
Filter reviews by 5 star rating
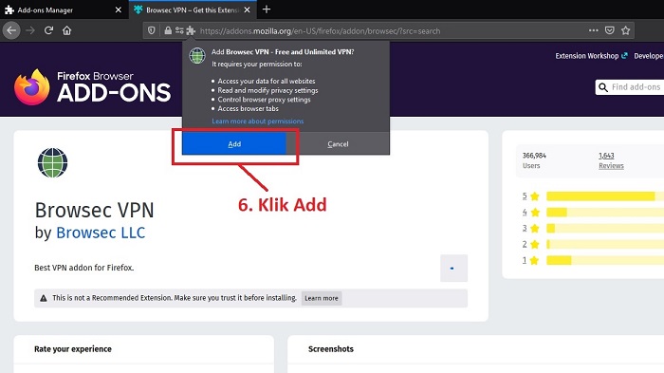pos(530,196)
